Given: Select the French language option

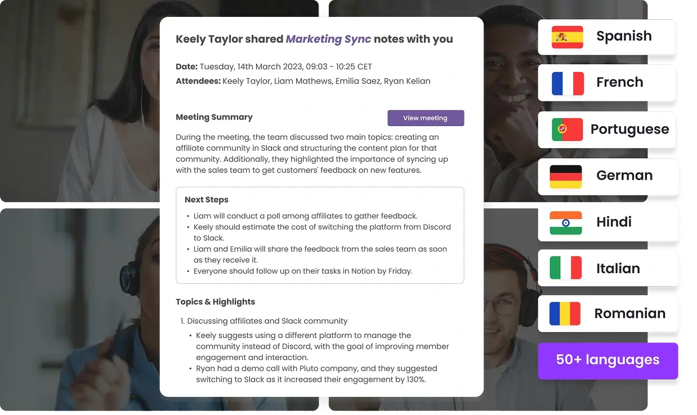Looking at the screenshot, I should point(607,83).
